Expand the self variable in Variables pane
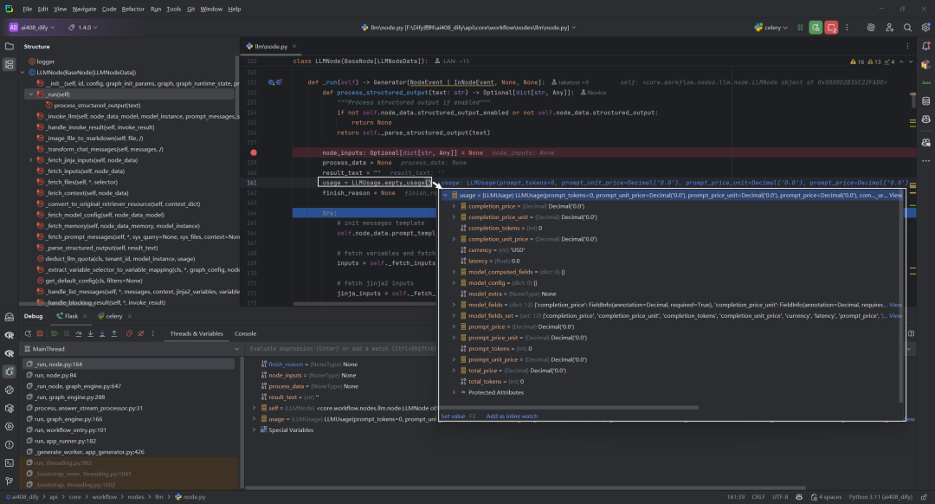Image resolution: width=935 pixels, height=504 pixels. click(254, 408)
